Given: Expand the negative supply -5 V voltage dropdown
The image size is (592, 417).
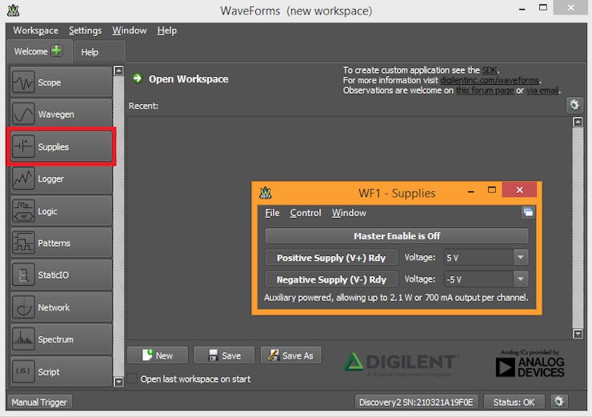Looking at the screenshot, I should click(x=521, y=279).
